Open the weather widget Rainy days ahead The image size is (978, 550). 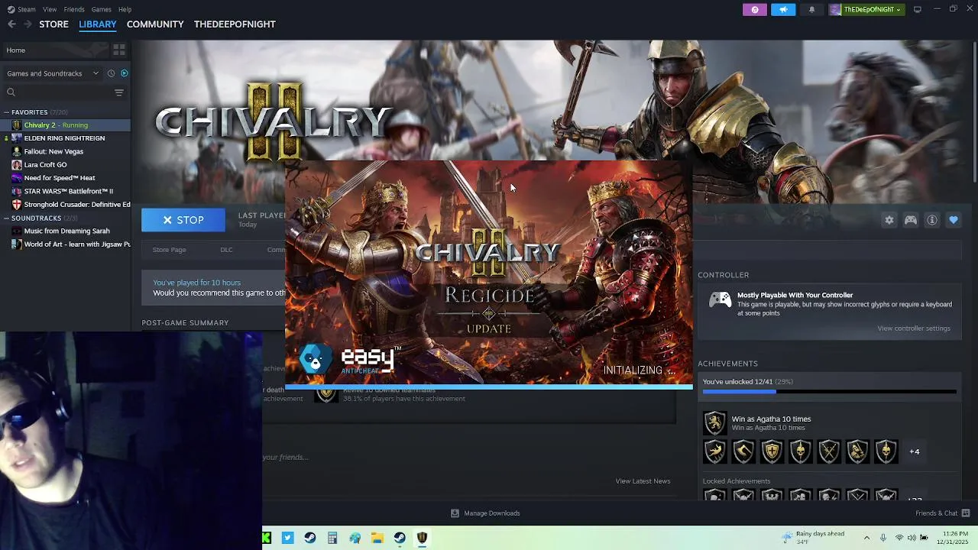click(x=812, y=538)
